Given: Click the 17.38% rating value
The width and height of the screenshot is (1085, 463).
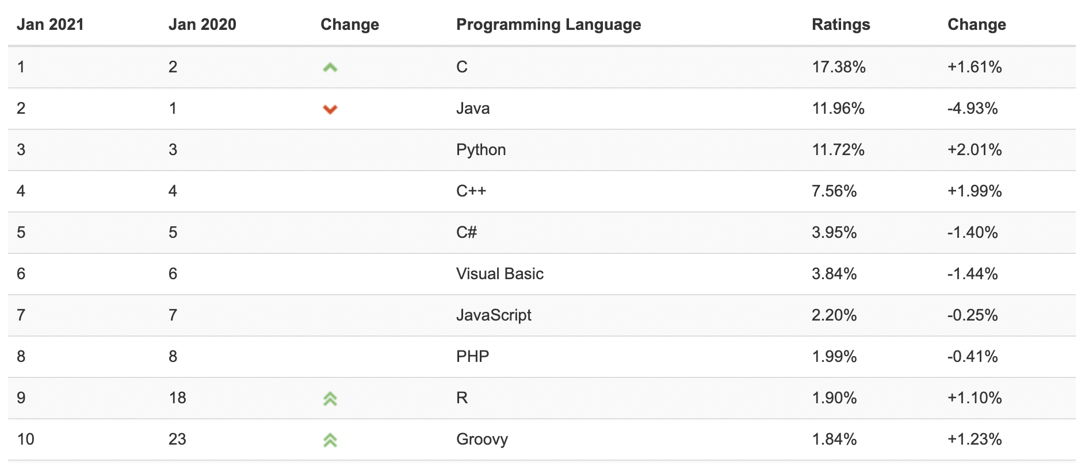Looking at the screenshot, I should tap(838, 67).
